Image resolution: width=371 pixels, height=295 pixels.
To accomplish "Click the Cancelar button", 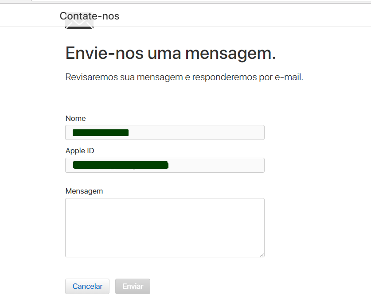I will point(87,286).
